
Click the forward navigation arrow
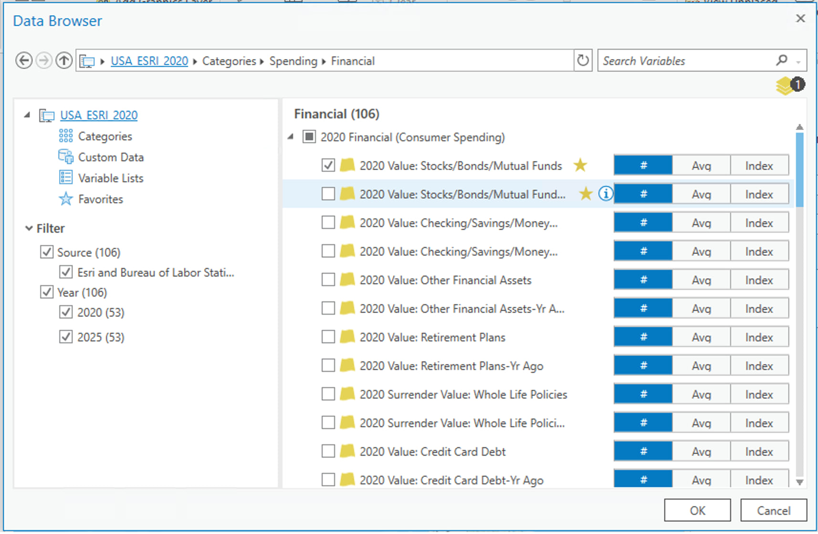coord(44,60)
